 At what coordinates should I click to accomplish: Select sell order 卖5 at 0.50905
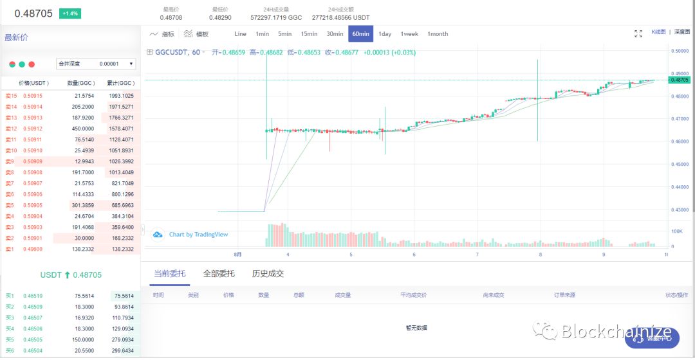coord(71,206)
